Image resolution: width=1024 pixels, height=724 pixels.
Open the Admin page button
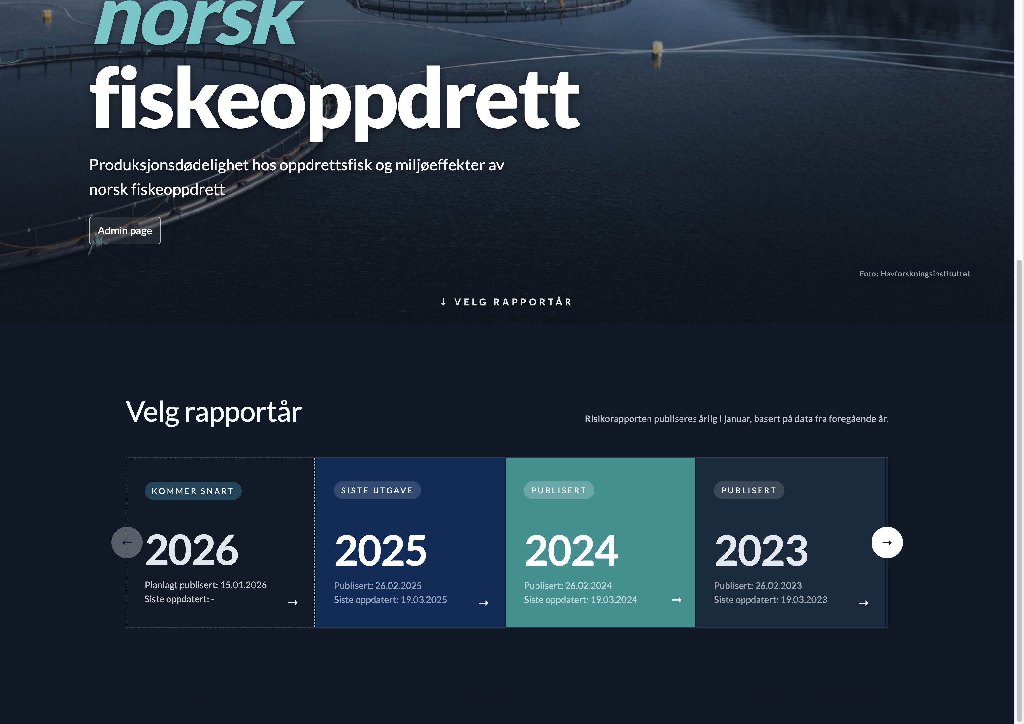point(124,230)
